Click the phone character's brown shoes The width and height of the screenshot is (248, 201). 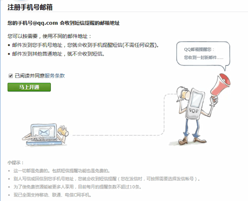tap(192, 140)
